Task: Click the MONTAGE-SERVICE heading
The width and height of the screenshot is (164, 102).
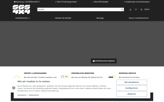Action: (127, 73)
